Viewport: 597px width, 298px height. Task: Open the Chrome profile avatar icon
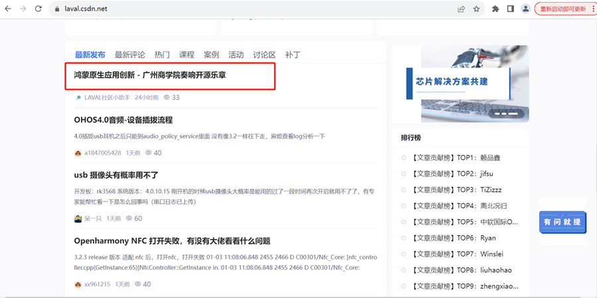click(x=525, y=9)
